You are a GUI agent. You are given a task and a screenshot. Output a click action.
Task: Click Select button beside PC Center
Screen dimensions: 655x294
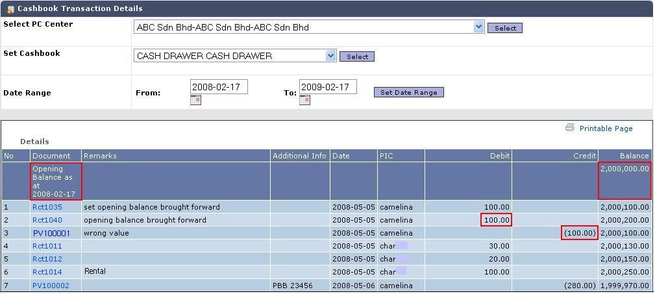coord(505,28)
